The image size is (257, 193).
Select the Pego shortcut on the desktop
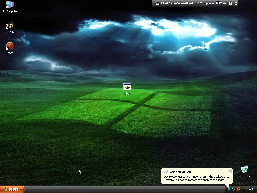tap(10, 48)
